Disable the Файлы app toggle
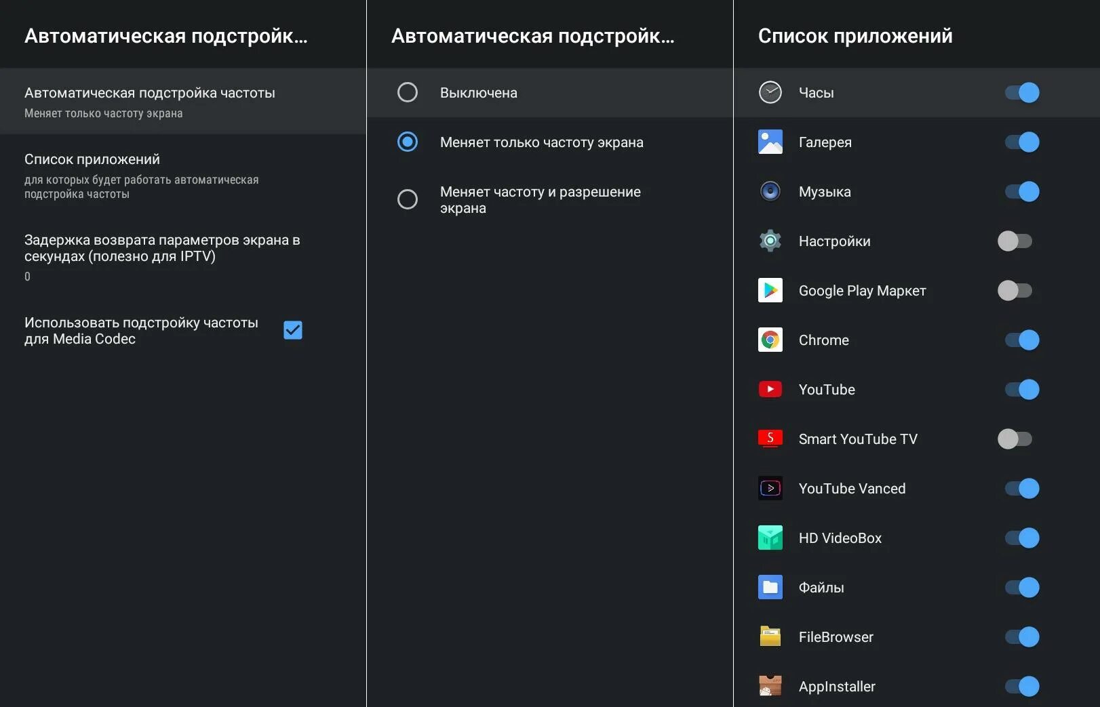Screen dimensions: 1100x707 tap(1022, 587)
